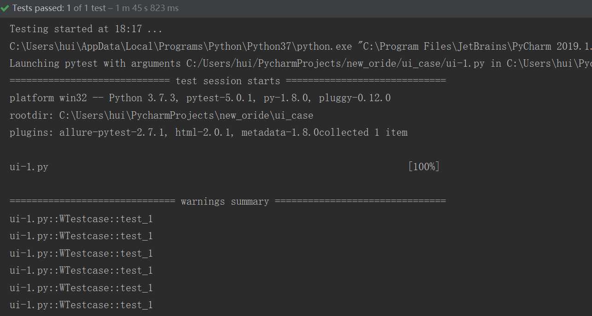592x316 pixels.
Task: Click the green tests-passed checkmark icon
Action: 5,8
